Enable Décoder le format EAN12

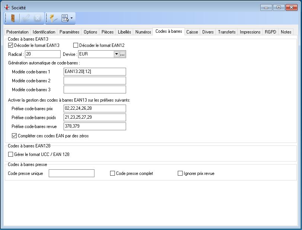(76, 45)
